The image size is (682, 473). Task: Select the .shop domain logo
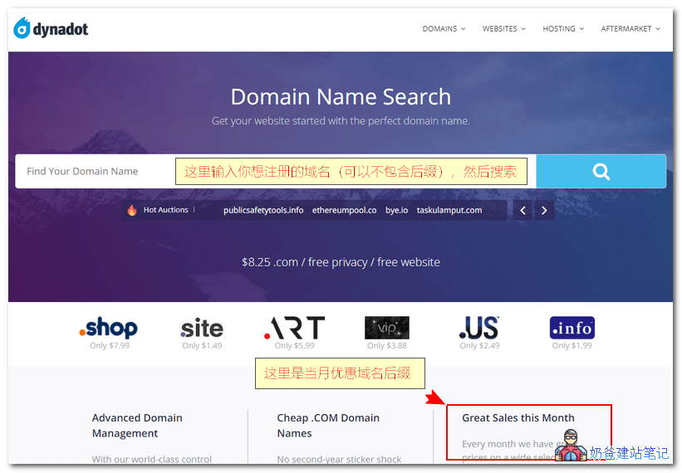click(x=109, y=328)
